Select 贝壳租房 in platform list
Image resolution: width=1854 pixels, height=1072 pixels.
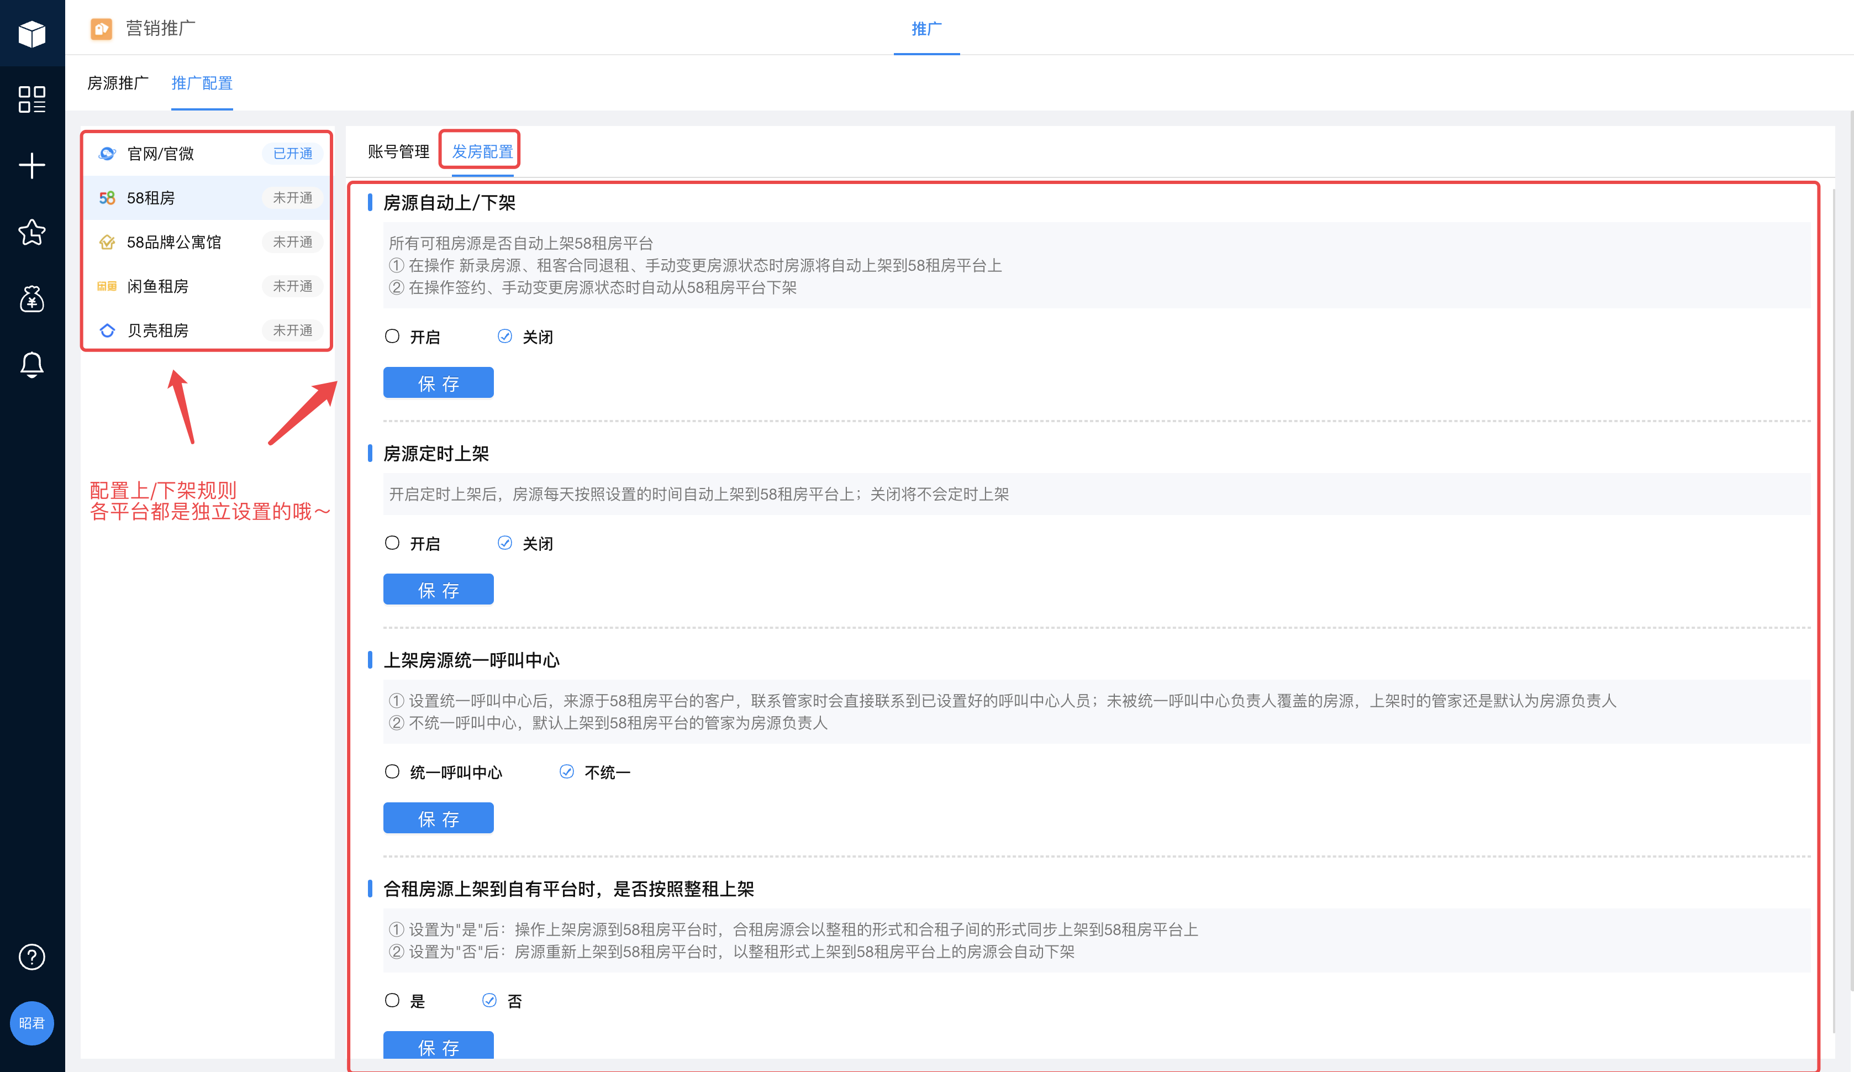tap(207, 330)
